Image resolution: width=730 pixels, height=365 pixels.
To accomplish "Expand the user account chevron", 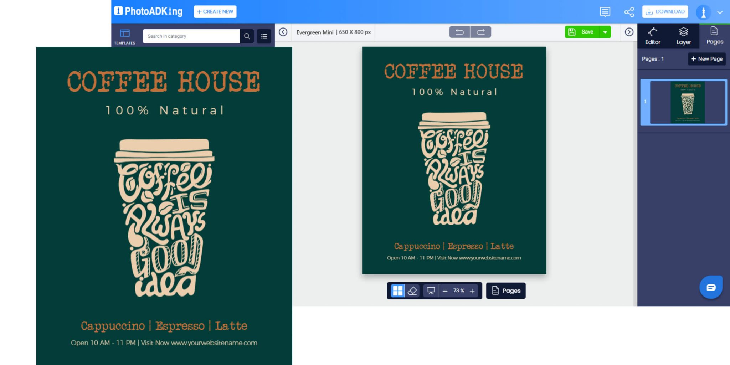I will [x=720, y=12].
